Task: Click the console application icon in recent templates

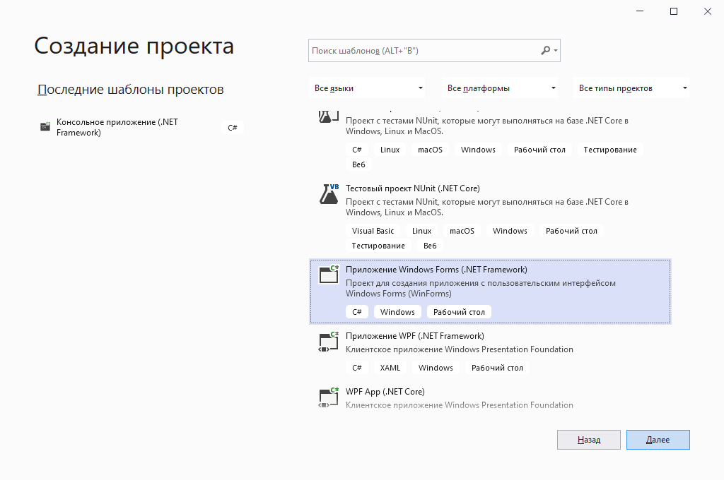Action: coord(45,127)
